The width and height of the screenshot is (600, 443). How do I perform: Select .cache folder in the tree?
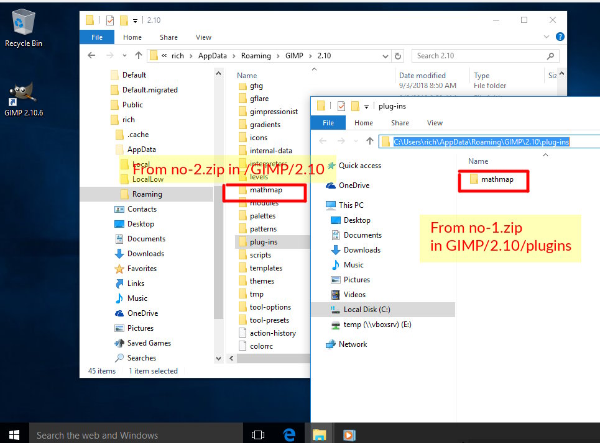click(138, 135)
